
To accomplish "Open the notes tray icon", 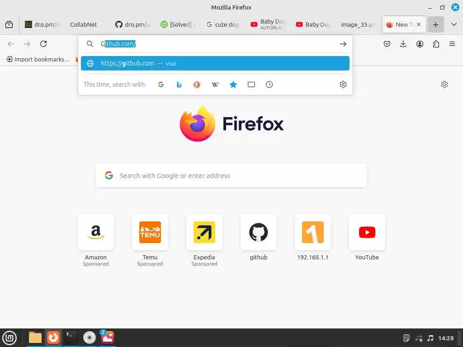I will click(x=406, y=338).
